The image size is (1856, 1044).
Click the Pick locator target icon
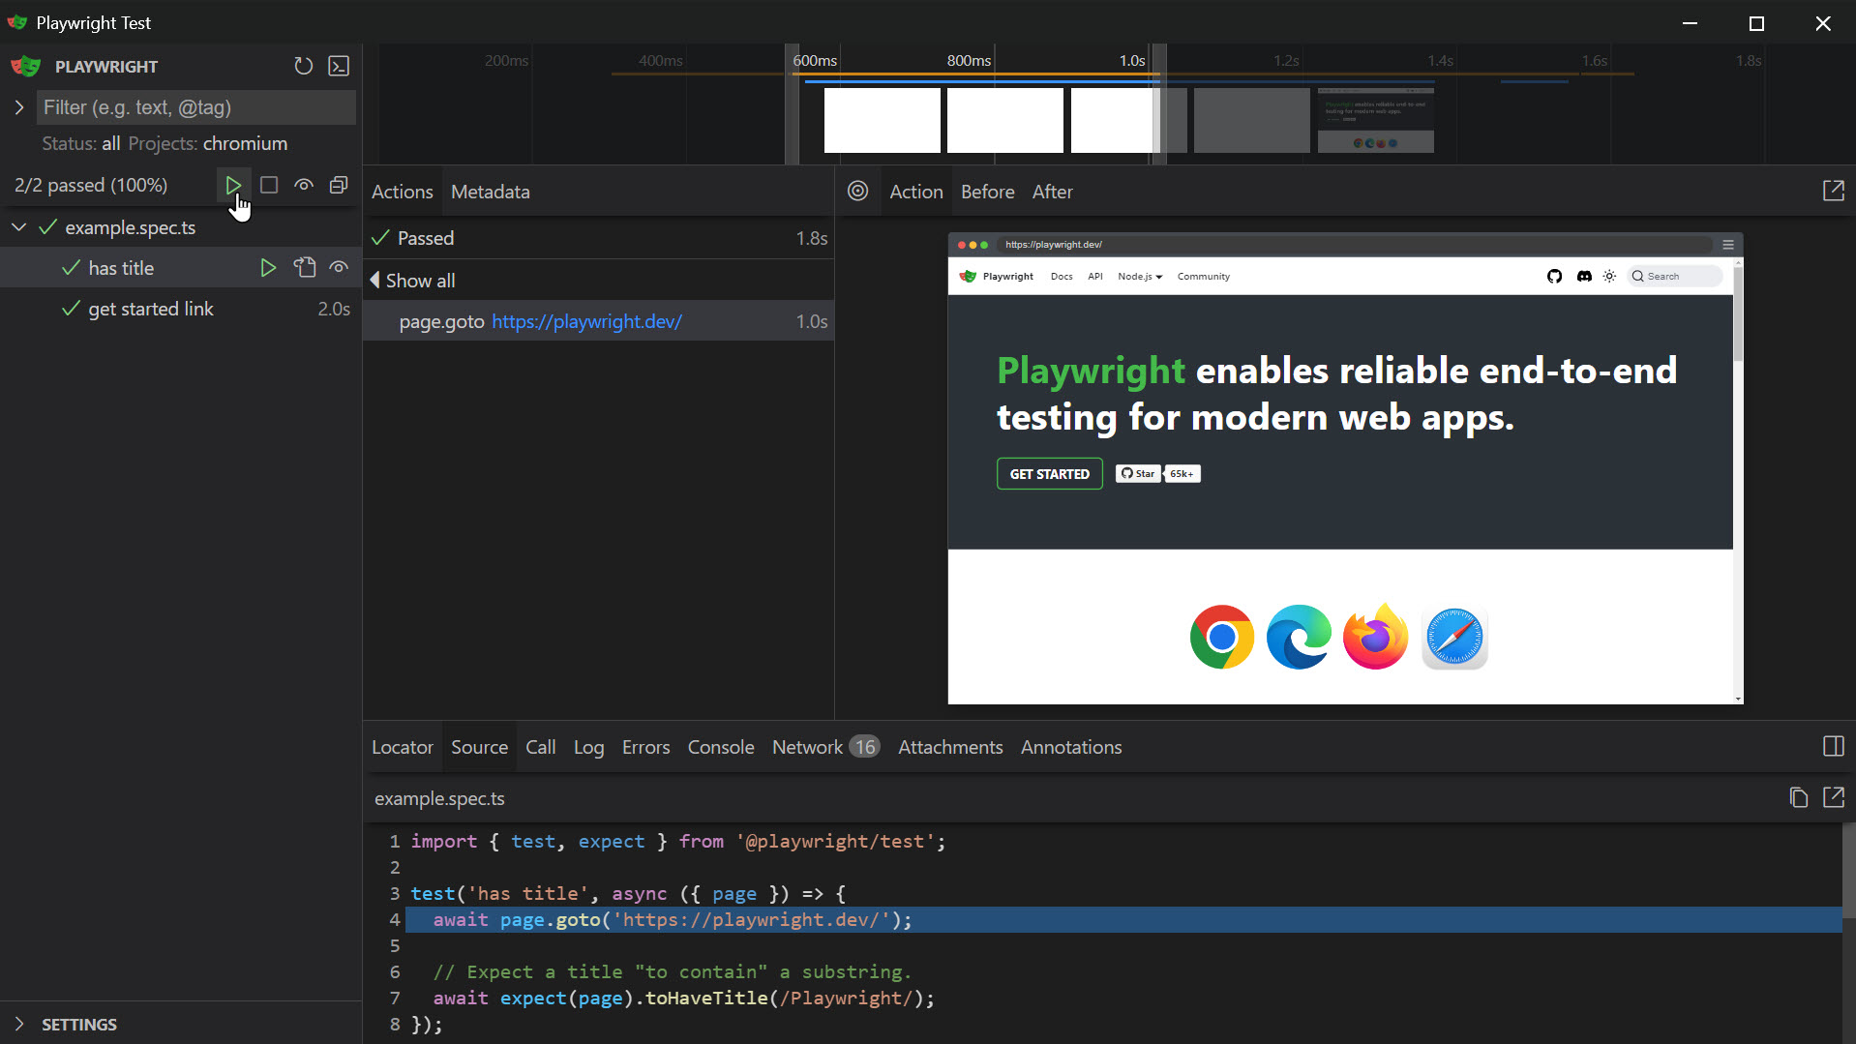point(857,191)
